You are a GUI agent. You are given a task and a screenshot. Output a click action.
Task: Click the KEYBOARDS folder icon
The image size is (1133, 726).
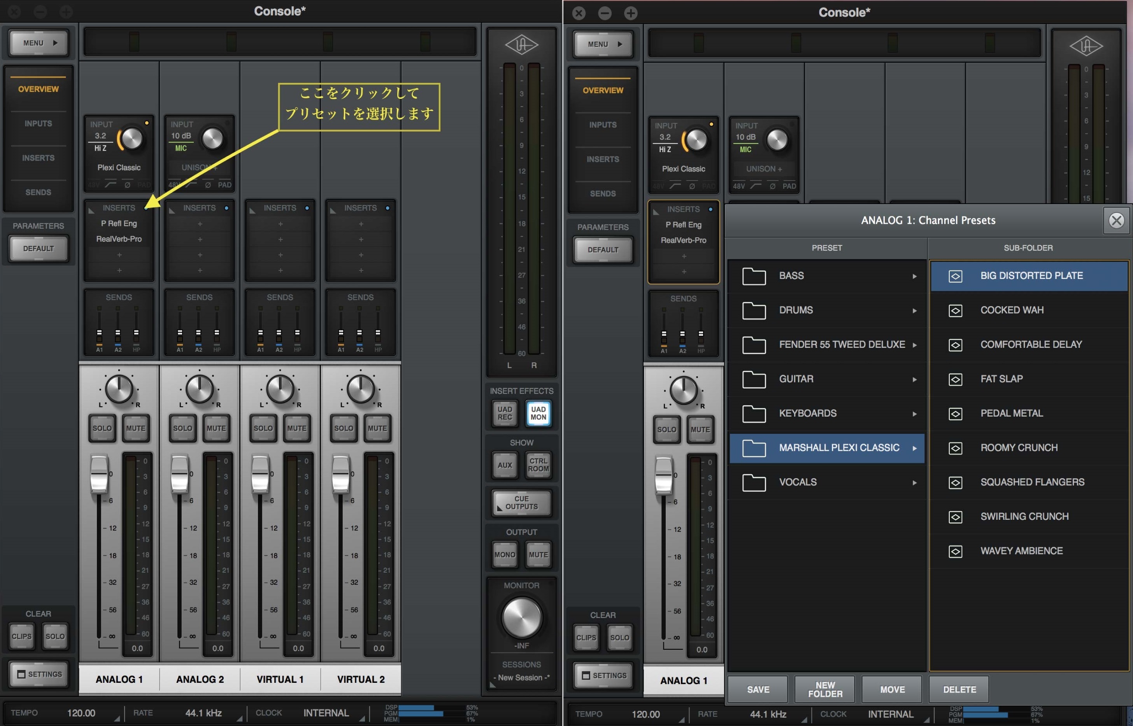pos(754,414)
